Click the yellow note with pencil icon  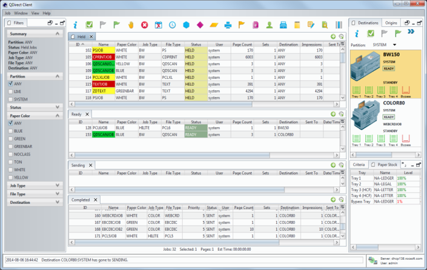coord(311,25)
